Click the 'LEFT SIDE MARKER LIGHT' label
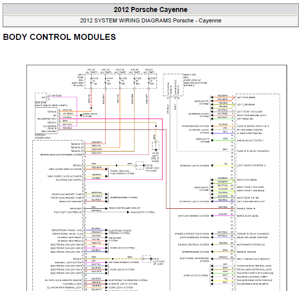300x291 pixels. [251, 201]
